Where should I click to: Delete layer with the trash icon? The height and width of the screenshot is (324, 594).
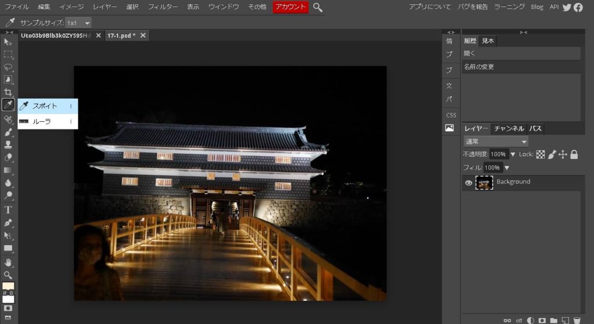[577, 320]
